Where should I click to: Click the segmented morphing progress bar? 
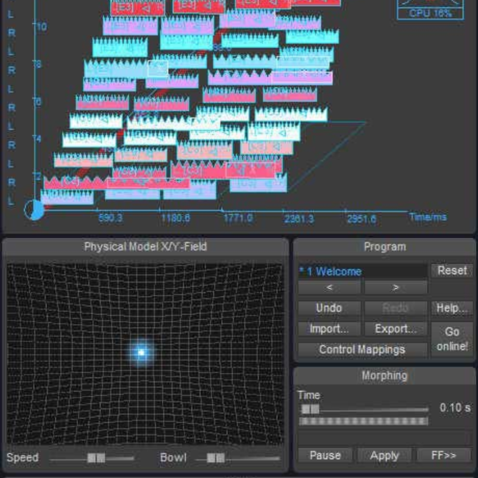click(363, 421)
